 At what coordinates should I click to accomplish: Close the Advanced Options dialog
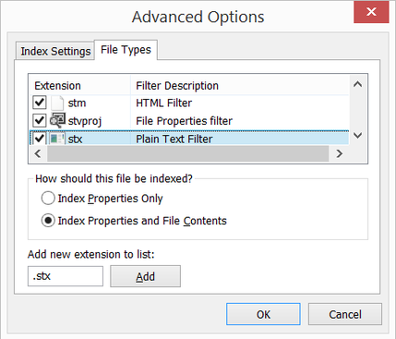point(371,12)
